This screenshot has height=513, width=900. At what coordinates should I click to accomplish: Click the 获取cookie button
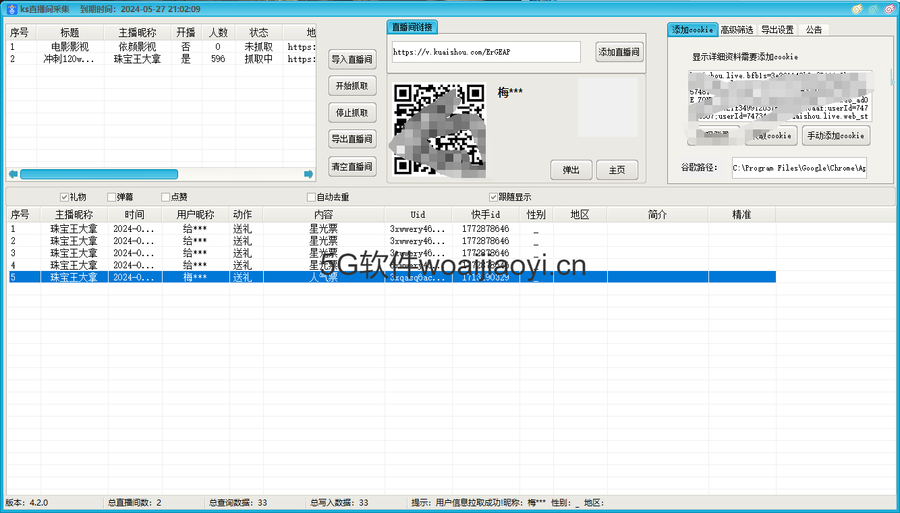click(771, 135)
